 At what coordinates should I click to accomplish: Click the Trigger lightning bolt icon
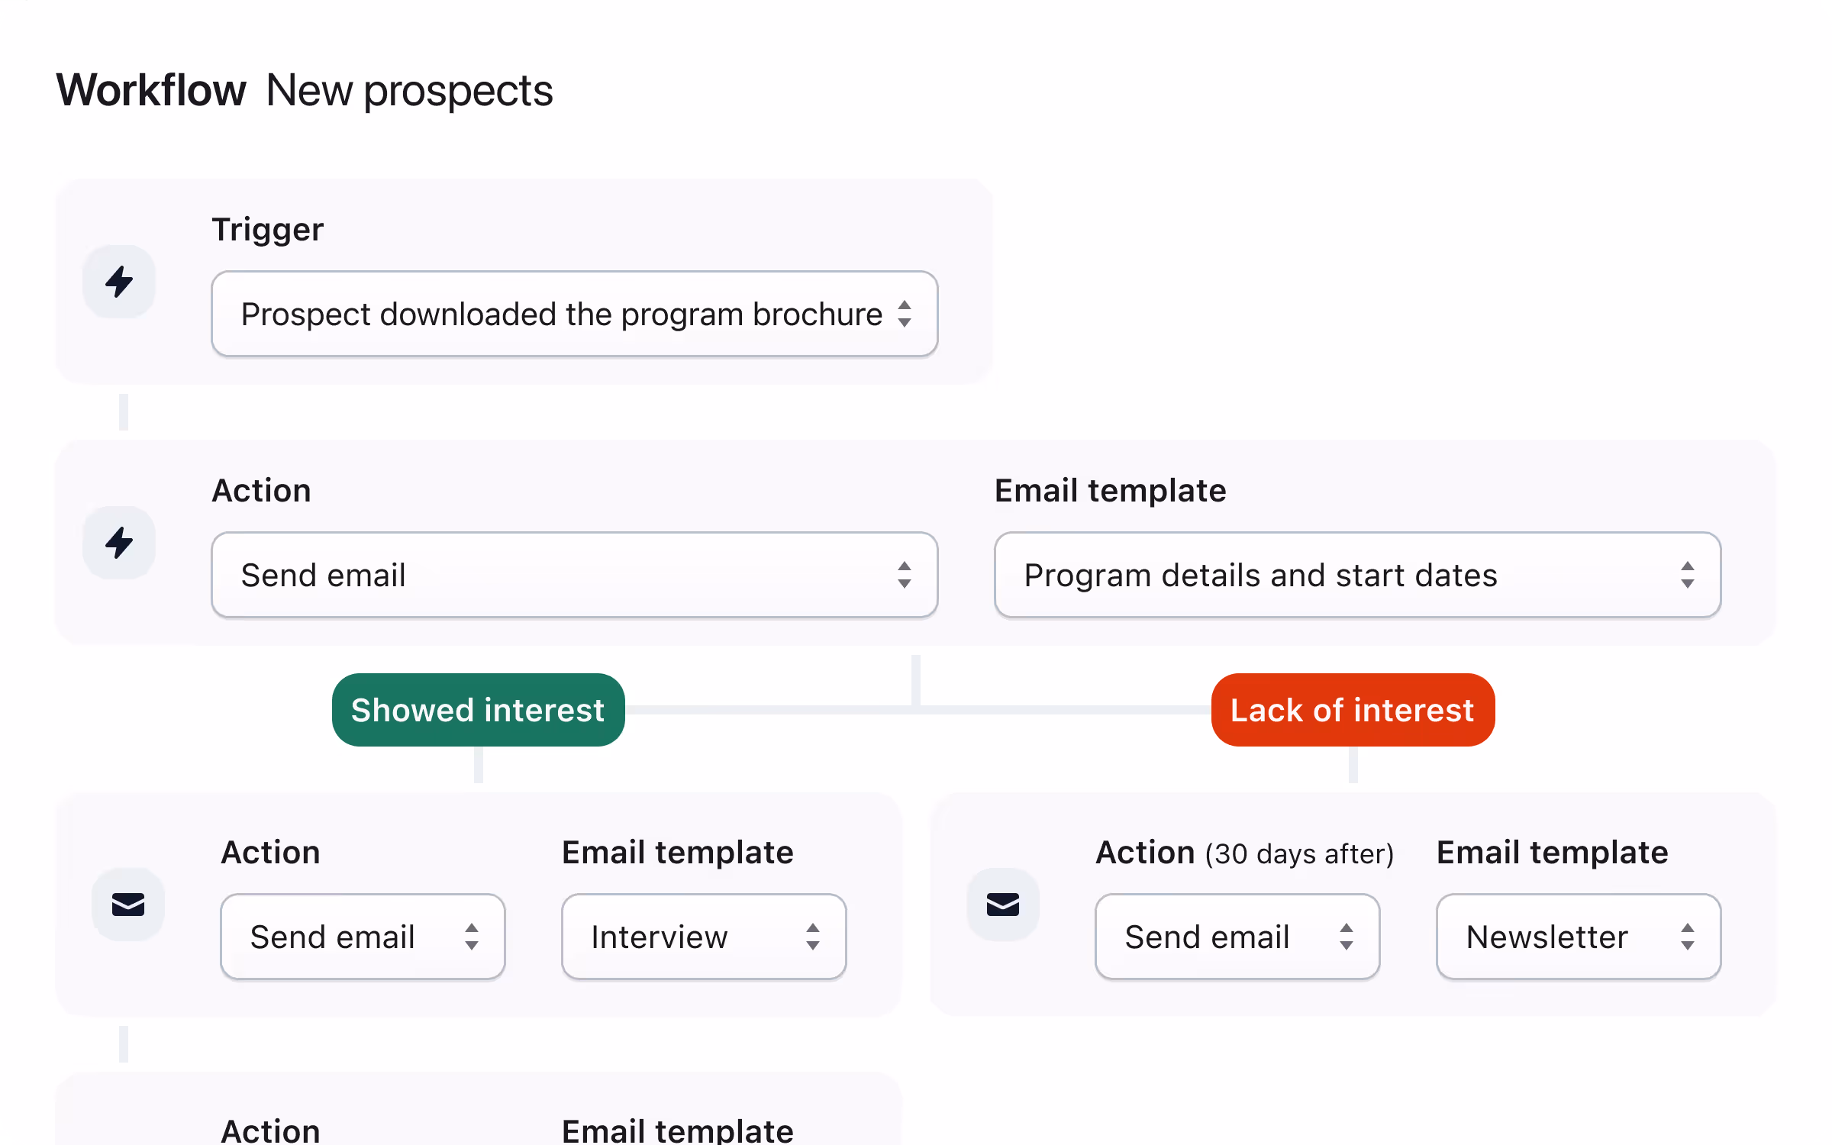pos(119,282)
